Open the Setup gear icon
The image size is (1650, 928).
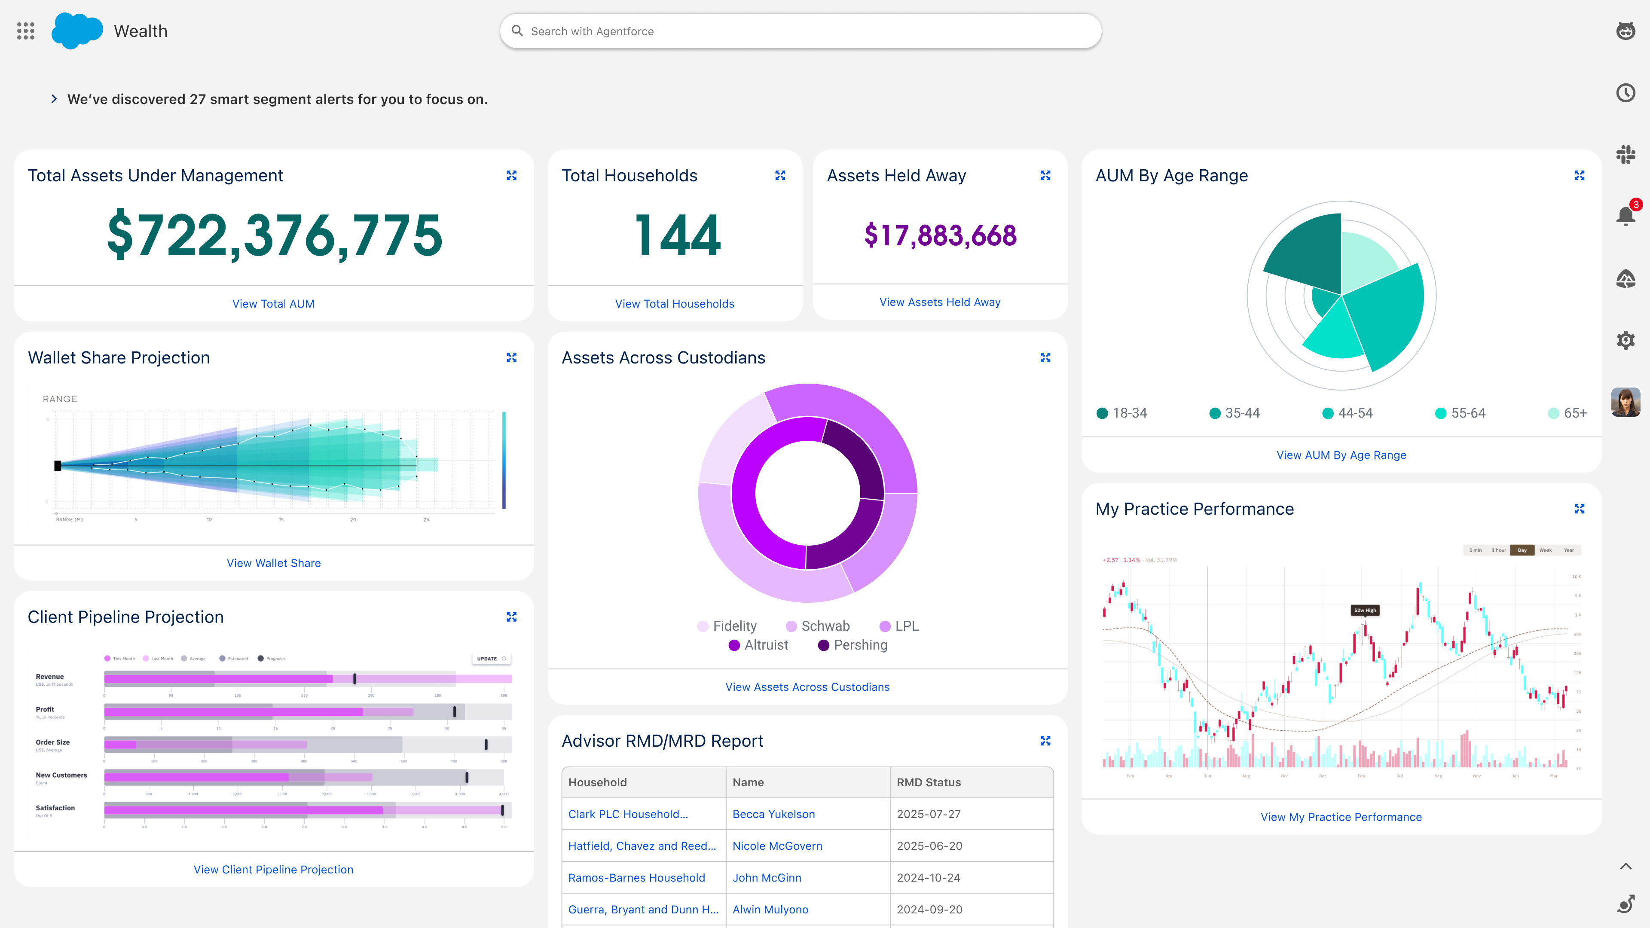(x=1626, y=340)
